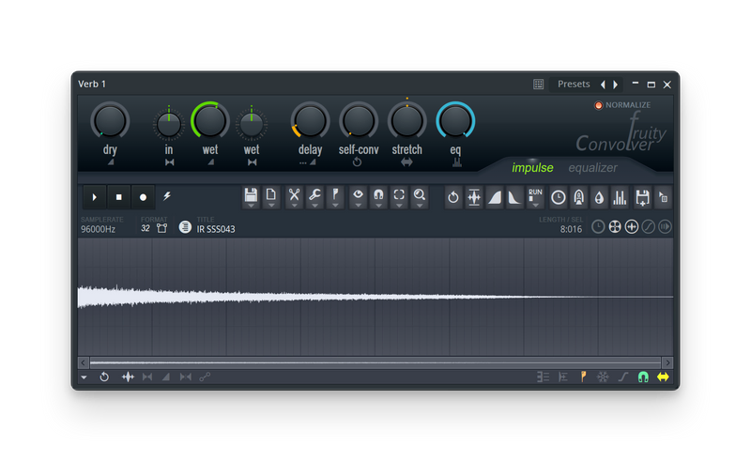Toggle the green magnet snap icon

(643, 377)
